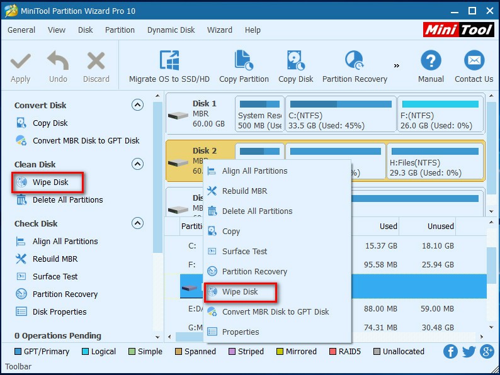Collapse the Clean Disk section

coord(137,164)
